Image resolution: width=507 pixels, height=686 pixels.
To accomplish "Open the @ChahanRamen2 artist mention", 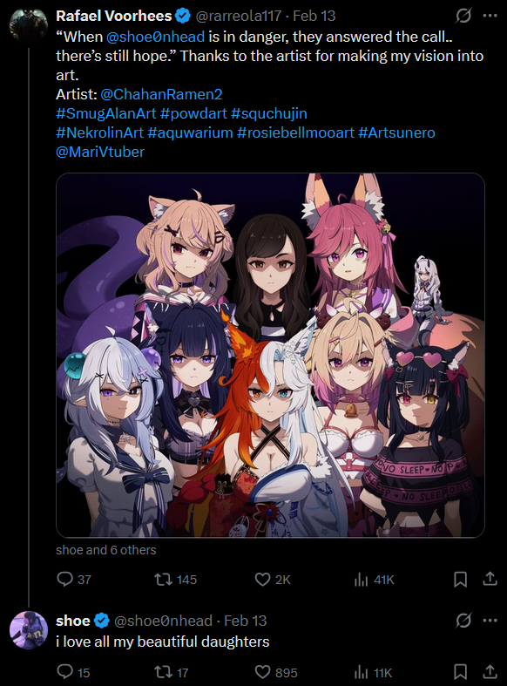I will (161, 94).
